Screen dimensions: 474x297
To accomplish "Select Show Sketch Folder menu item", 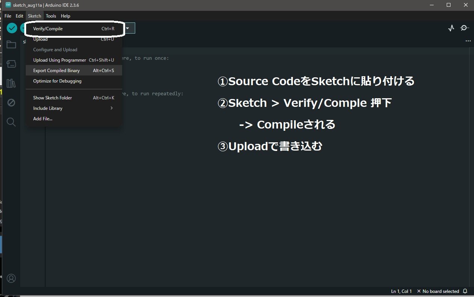I will pos(52,98).
